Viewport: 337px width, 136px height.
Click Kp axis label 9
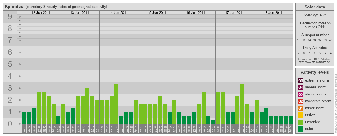pyautogui.click(x=10, y=17)
